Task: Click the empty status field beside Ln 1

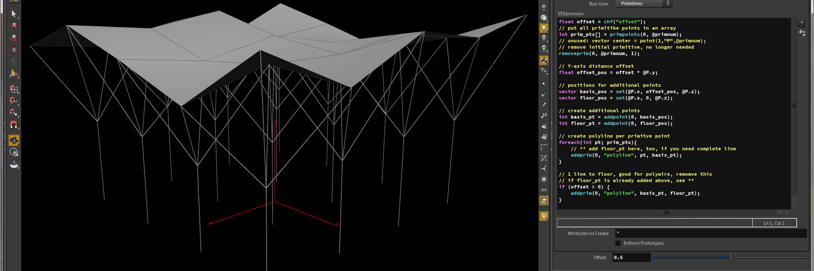Action: 655,223
